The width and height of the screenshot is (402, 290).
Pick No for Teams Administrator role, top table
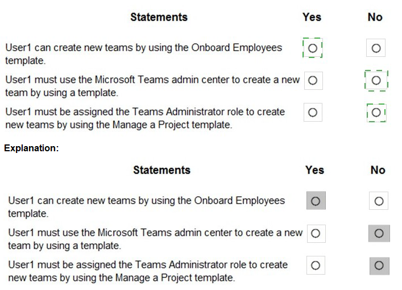pos(376,113)
